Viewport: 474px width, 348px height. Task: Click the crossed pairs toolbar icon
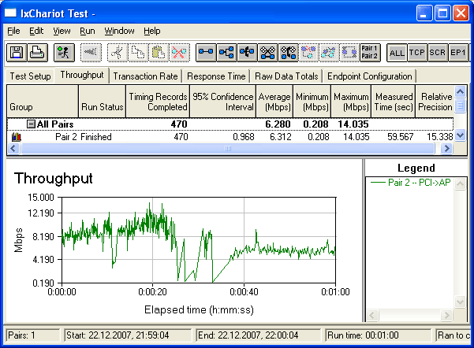pos(267,53)
